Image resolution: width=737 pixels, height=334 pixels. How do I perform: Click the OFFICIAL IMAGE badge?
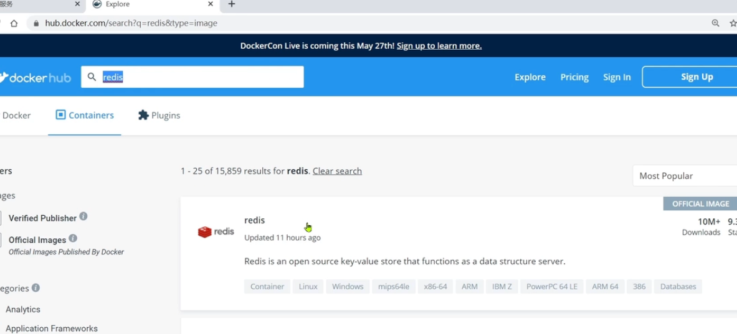(x=700, y=203)
